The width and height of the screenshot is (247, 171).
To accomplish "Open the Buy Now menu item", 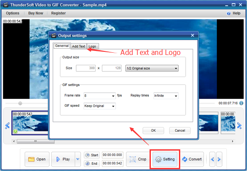I will 36,13.
